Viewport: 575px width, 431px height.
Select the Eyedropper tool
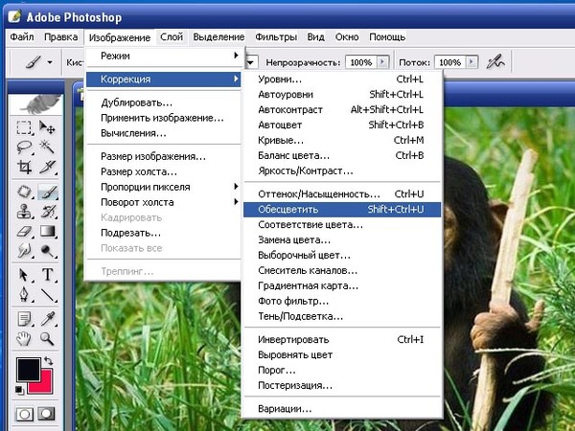pyautogui.click(x=47, y=319)
